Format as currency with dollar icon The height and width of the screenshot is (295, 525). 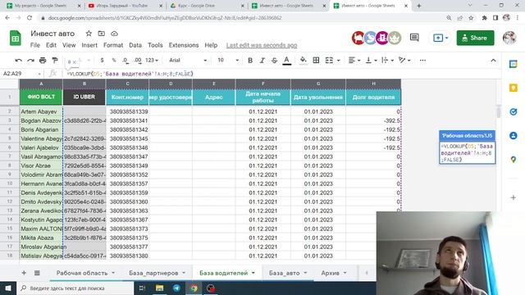tap(102, 60)
